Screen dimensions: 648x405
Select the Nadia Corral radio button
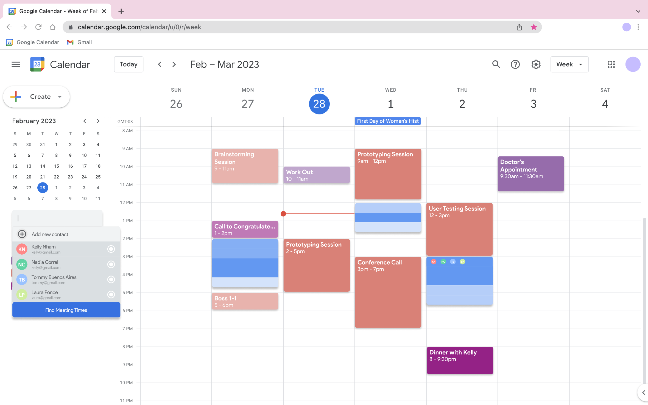click(x=111, y=264)
